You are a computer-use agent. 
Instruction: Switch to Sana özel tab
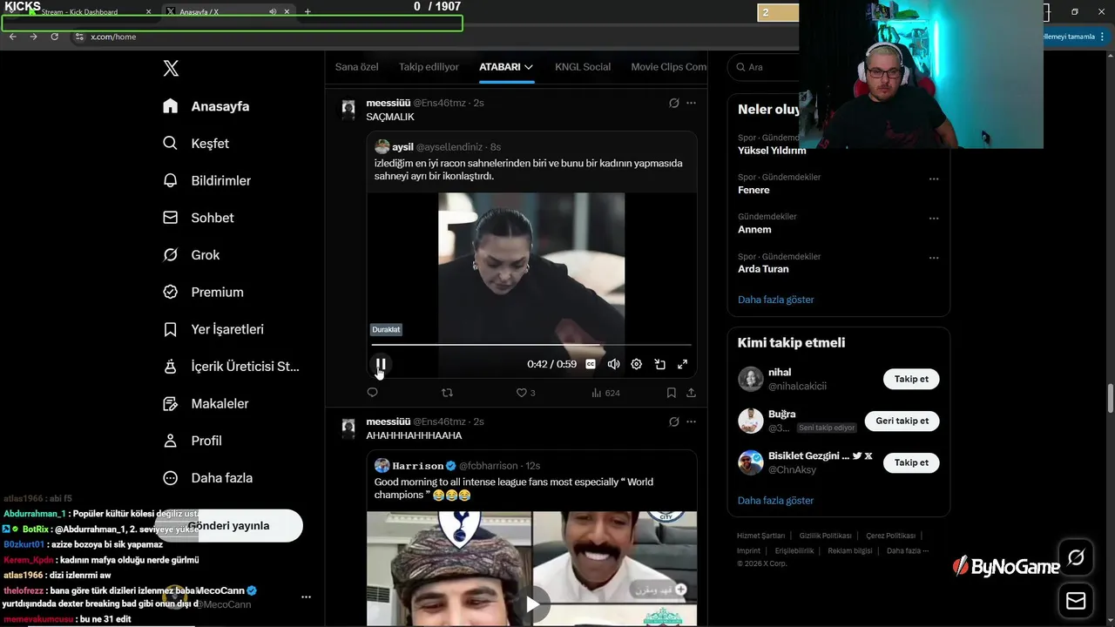(357, 67)
